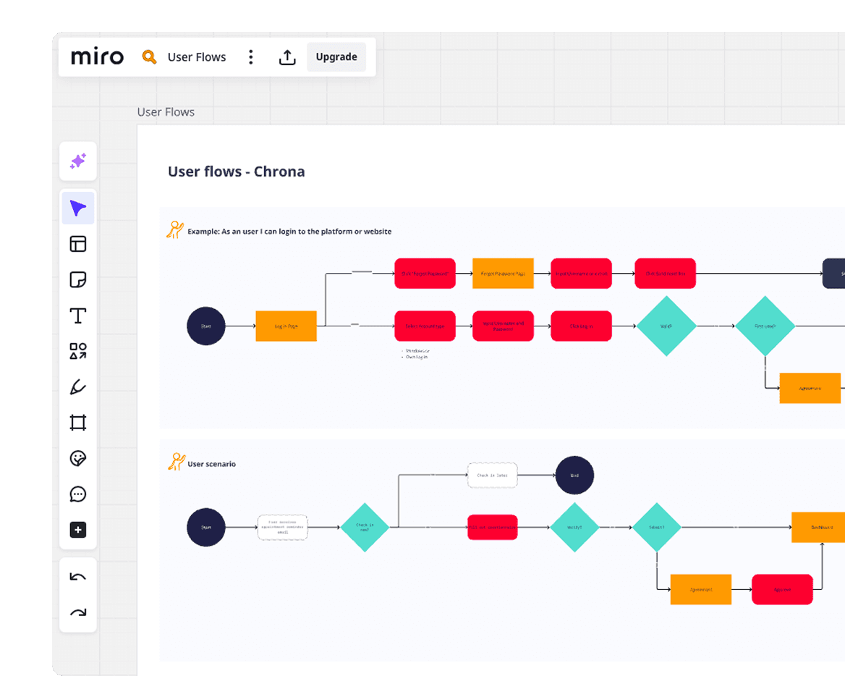Select the bullet list under Select Account type
This screenshot has width=845, height=676.
coord(415,354)
